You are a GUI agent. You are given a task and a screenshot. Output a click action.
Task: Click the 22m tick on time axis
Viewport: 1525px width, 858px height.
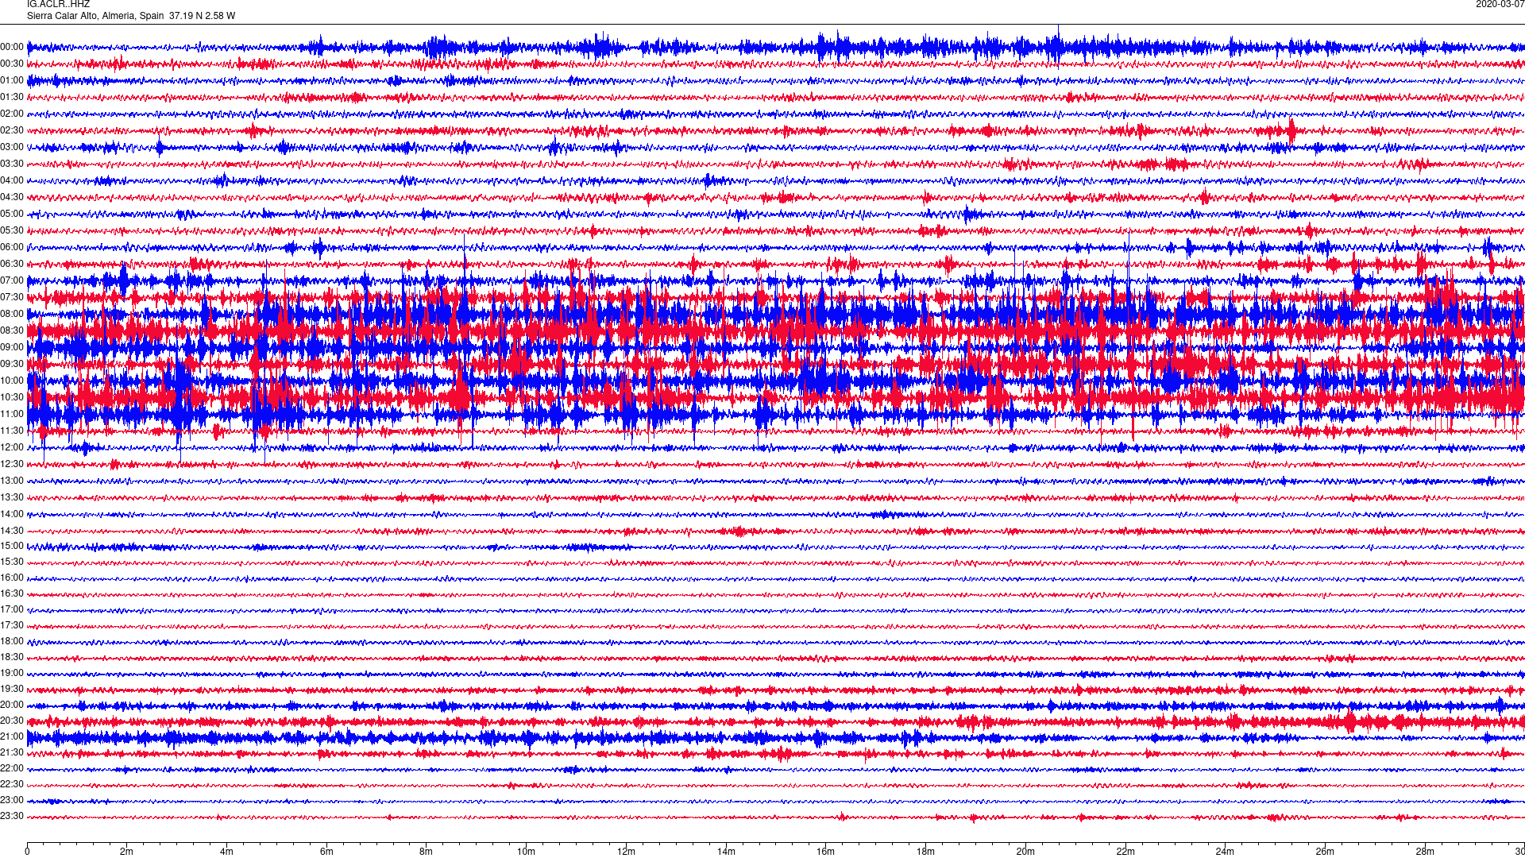pos(1125,852)
